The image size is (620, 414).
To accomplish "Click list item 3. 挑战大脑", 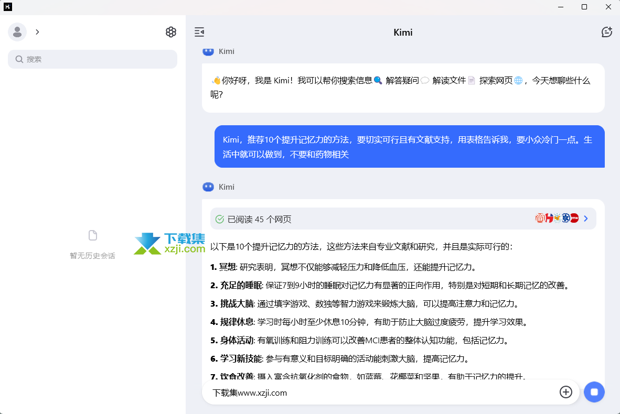I will (366, 304).
